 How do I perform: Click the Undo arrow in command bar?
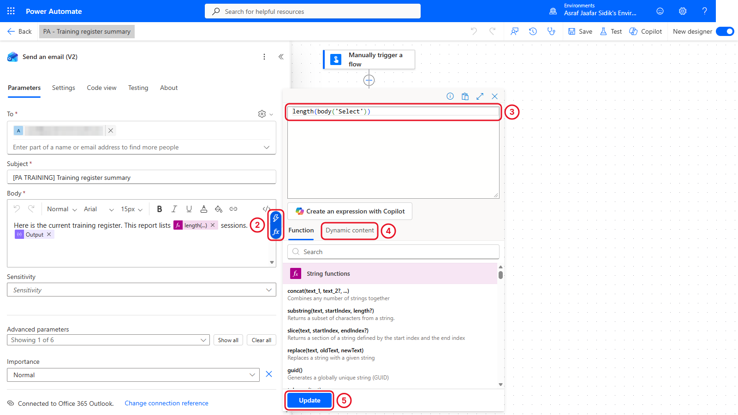(474, 31)
